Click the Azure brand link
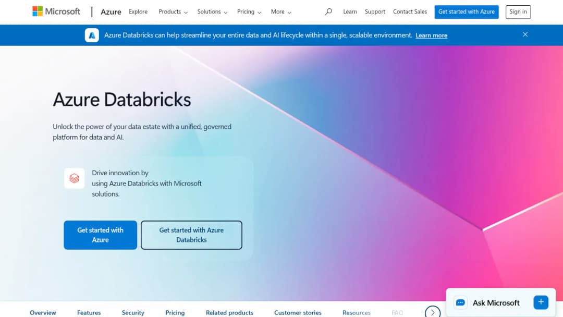Screen dimensions: 563x317 coord(111,12)
